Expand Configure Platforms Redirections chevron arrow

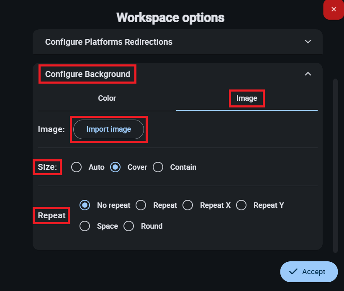(x=308, y=42)
